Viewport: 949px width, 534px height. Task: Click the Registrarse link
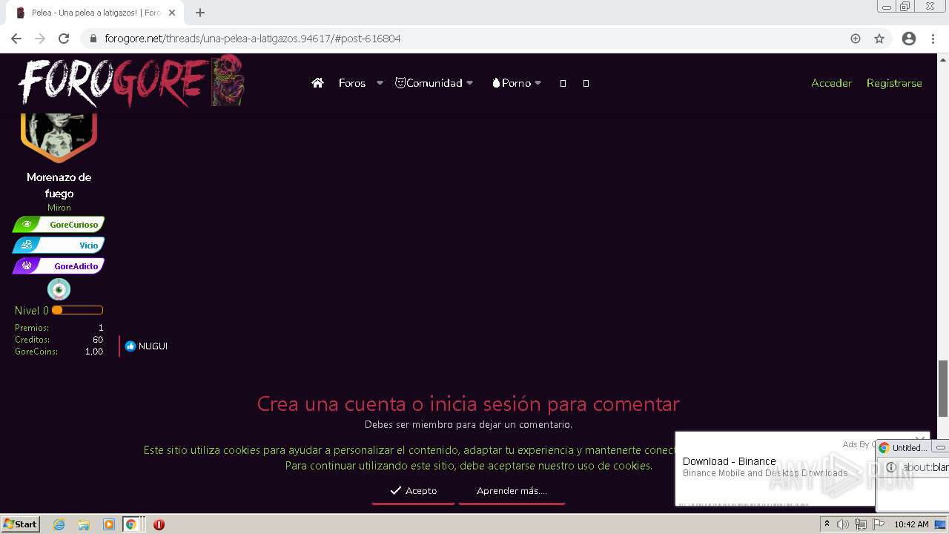click(894, 83)
